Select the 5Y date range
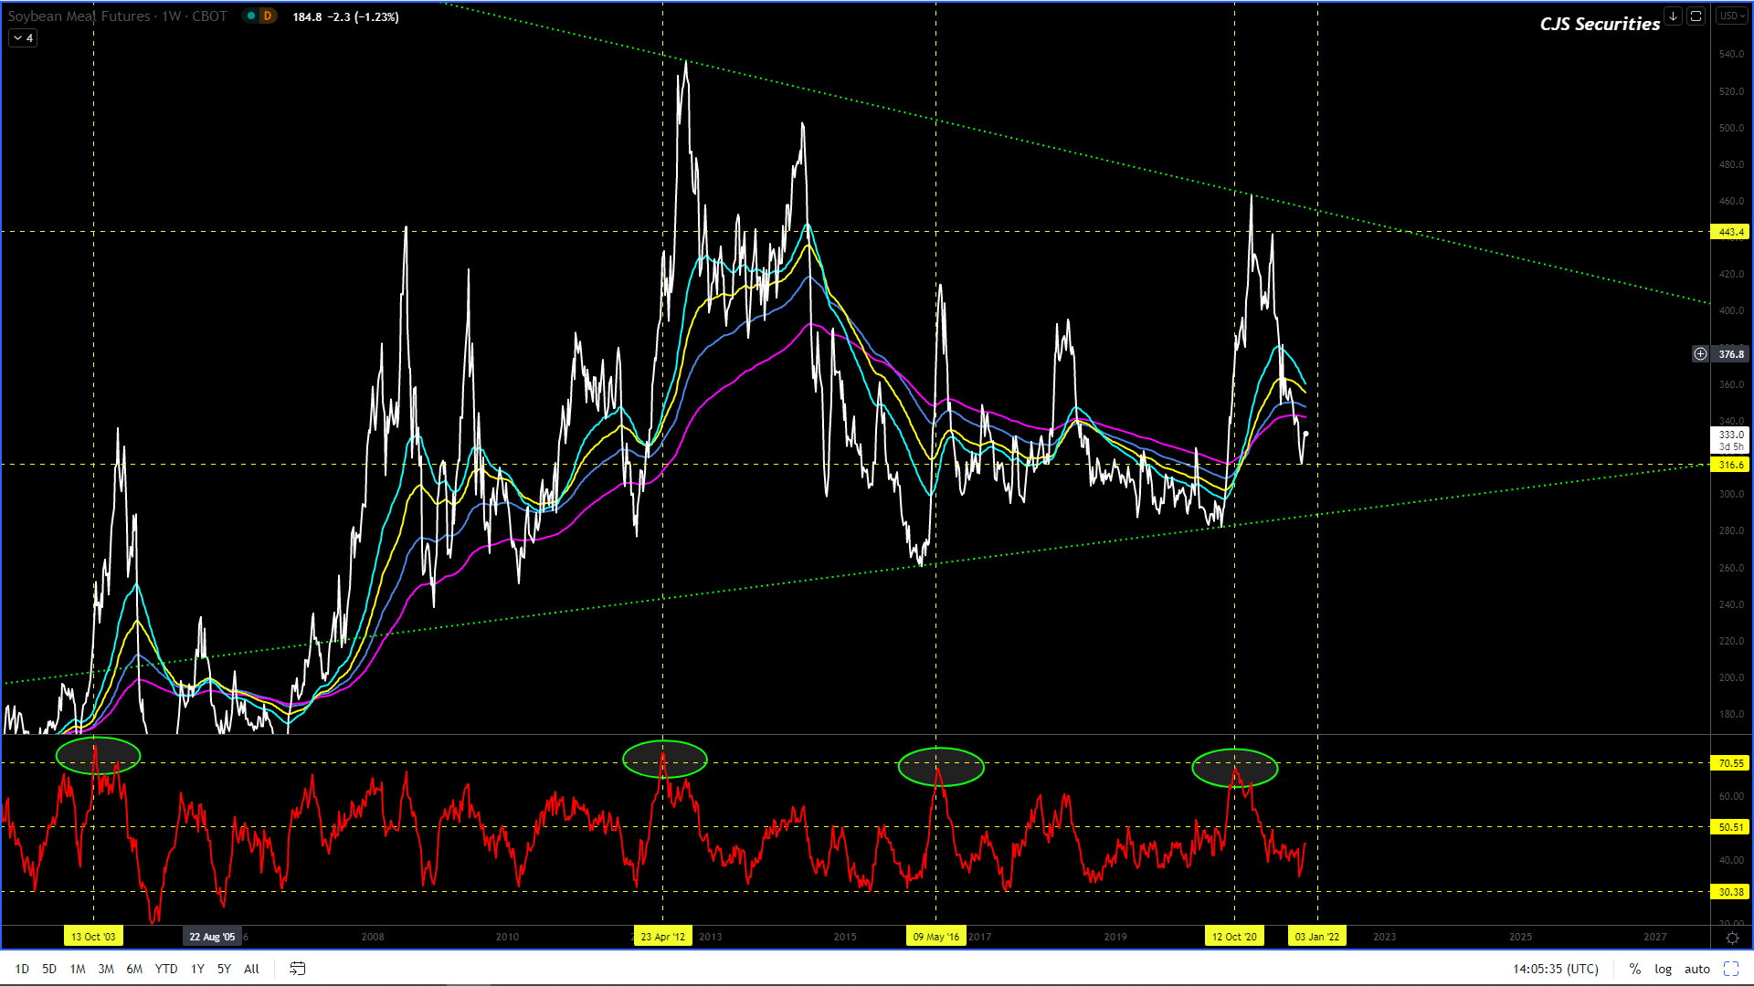This screenshot has height=986, width=1754. (x=224, y=969)
